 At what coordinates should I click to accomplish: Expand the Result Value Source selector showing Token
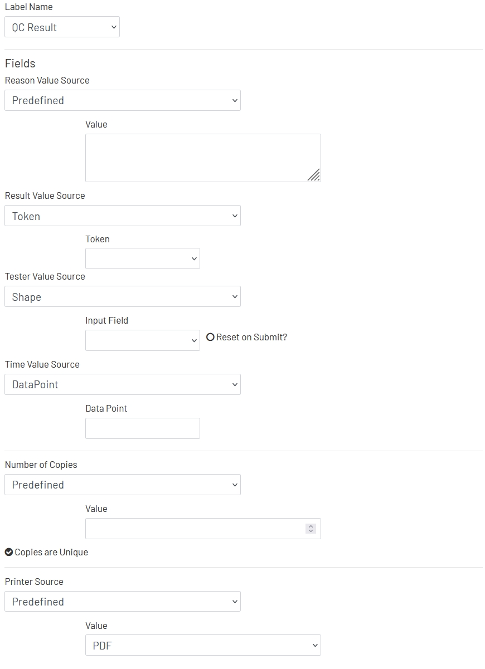pyautogui.click(x=123, y=216)
